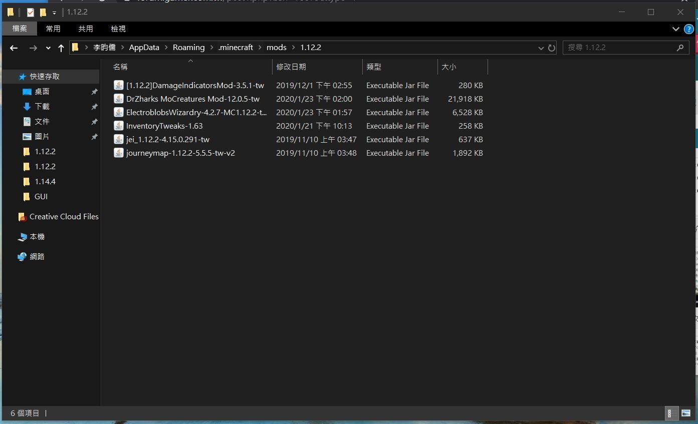Image resolution: width=698 pixels, height=424 pixels.
Task: Open the Help question mark icon
Action: point(689,29)
